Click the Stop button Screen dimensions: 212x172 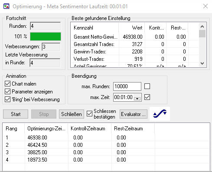pyautogui.click(x=44, y=114)
